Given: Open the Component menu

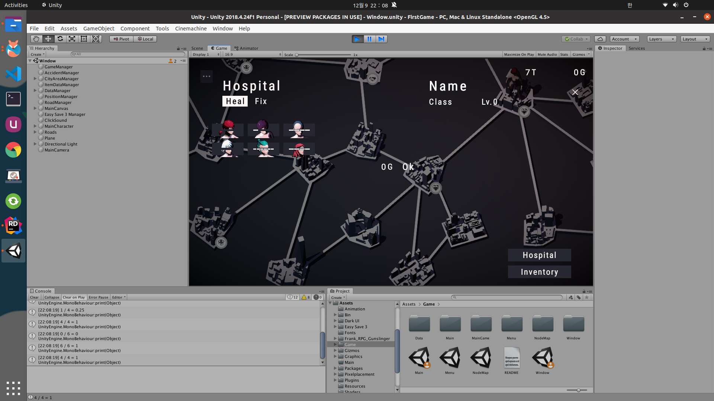Looking at the screenshot, I should click(x=135, y=29).
